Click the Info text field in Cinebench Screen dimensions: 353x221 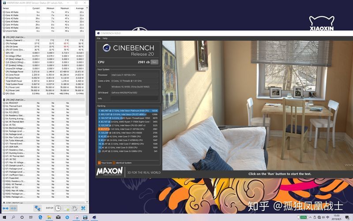134,99
